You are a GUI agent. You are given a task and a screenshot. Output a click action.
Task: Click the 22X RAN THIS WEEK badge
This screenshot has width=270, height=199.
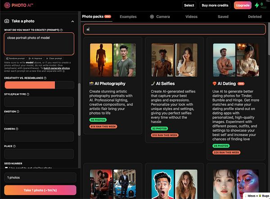[226, 152]
